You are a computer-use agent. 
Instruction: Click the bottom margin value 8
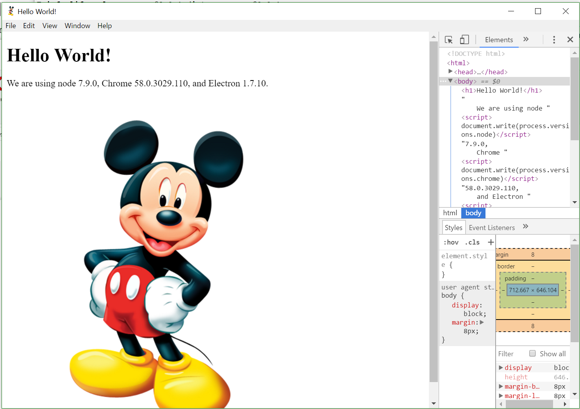[533, 326]
